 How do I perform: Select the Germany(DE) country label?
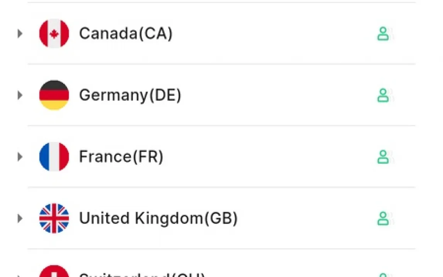(x=130, y=95)
